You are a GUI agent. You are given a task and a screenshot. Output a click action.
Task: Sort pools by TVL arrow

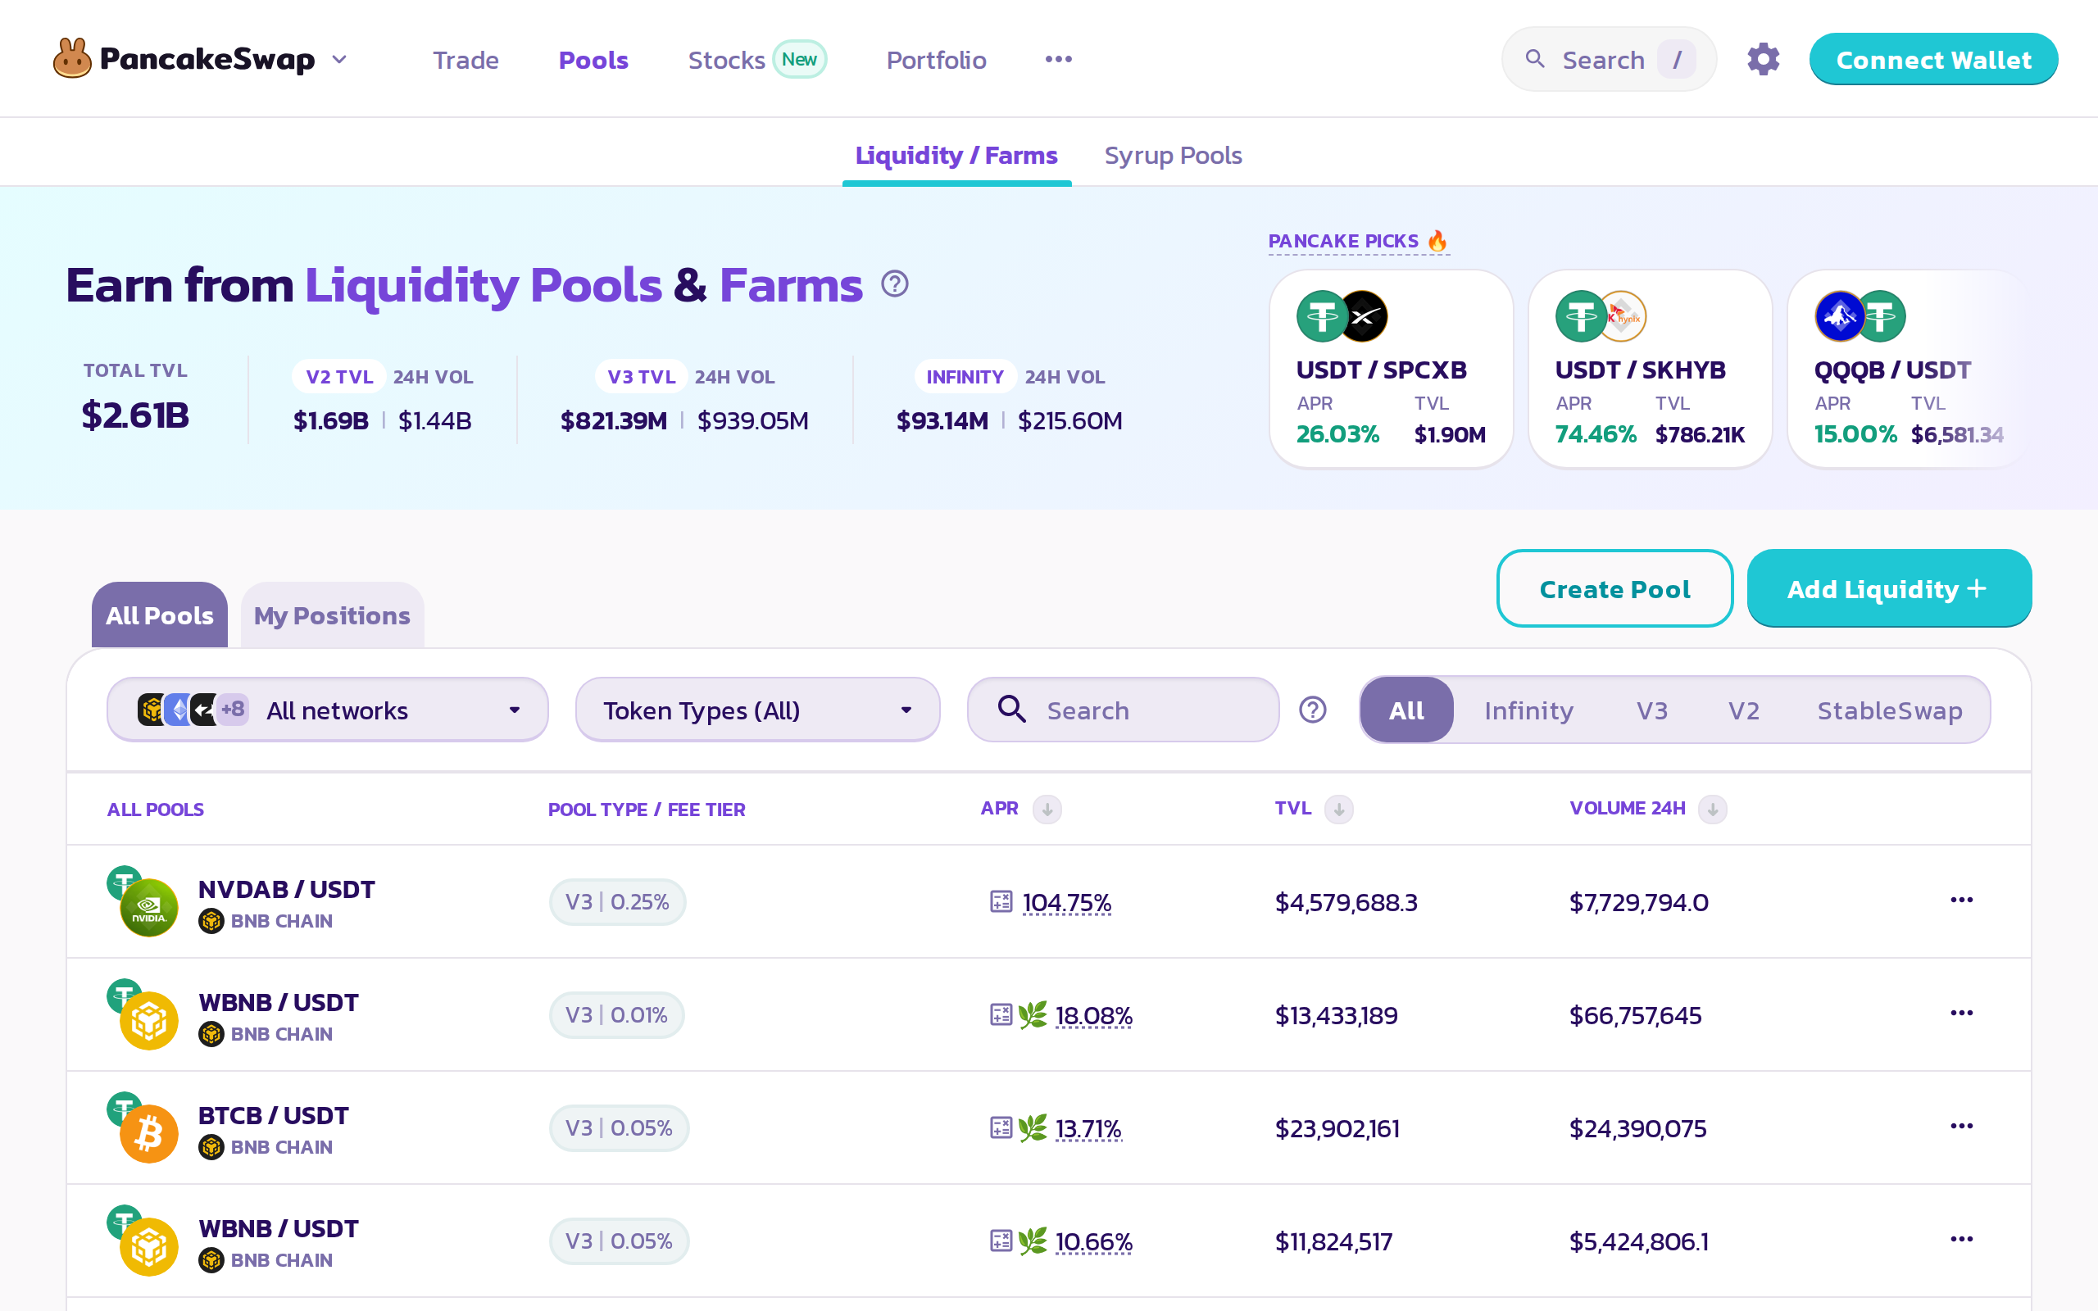tap(1338, 809)
